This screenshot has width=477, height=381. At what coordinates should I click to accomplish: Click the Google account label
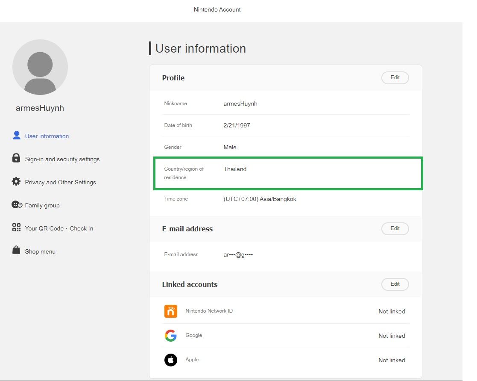194,335
